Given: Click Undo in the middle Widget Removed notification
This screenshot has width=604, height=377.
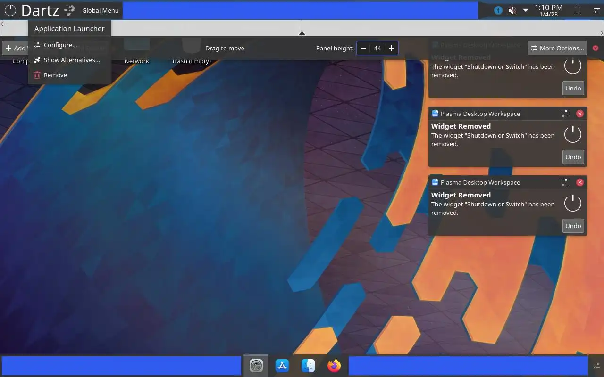Looking at the screenshot, I should [x=573, y=157].
